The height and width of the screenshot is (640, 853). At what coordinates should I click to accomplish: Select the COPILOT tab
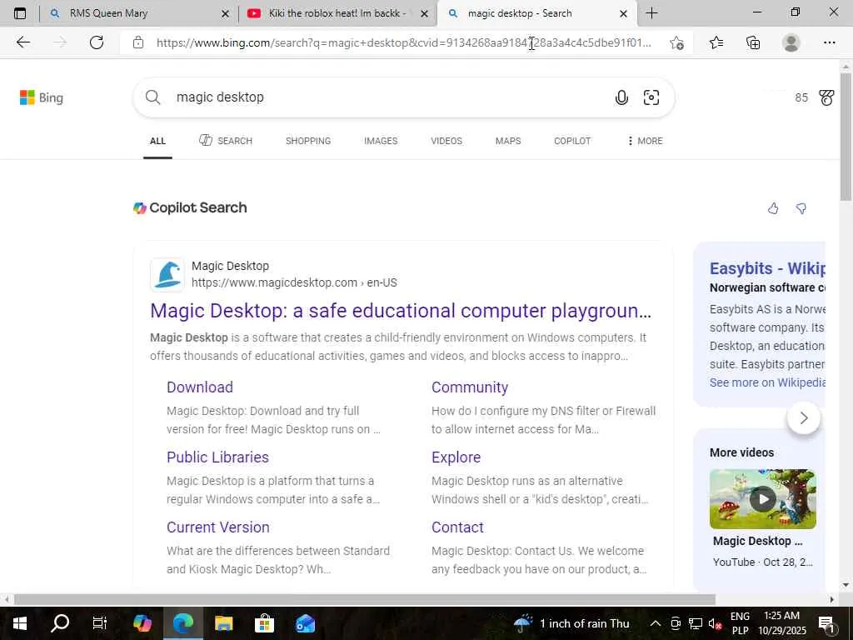572,141
